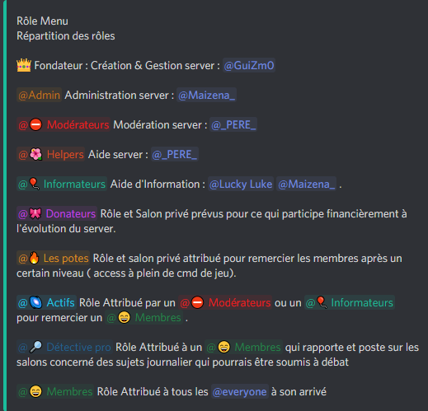
Task: Click the @everyone mention
Action: 240,391
